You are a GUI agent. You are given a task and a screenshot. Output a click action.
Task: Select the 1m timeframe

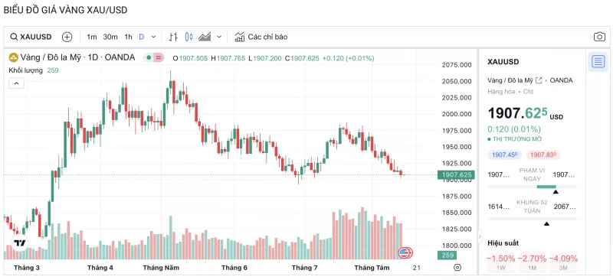pos(91,37)
